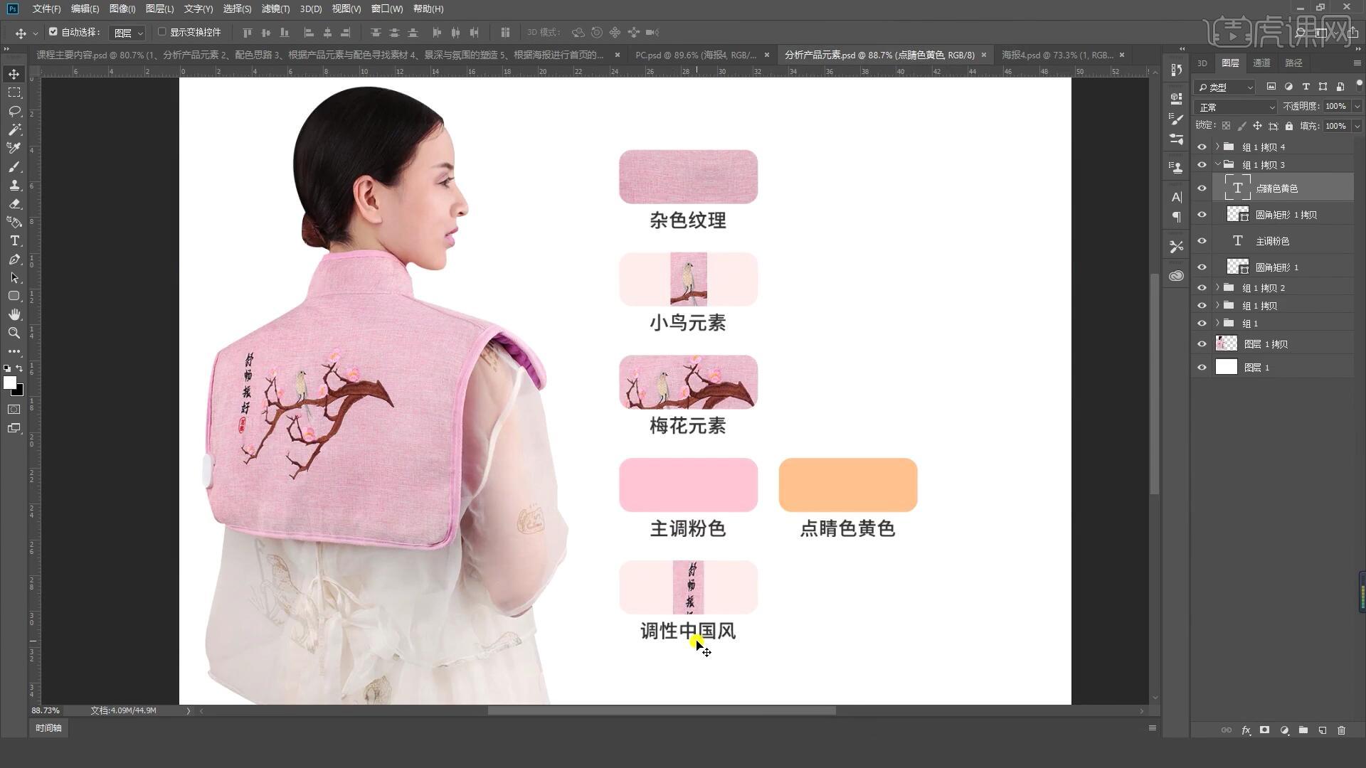
Task: Select the Move tool
Action: (x=14, y=74)
